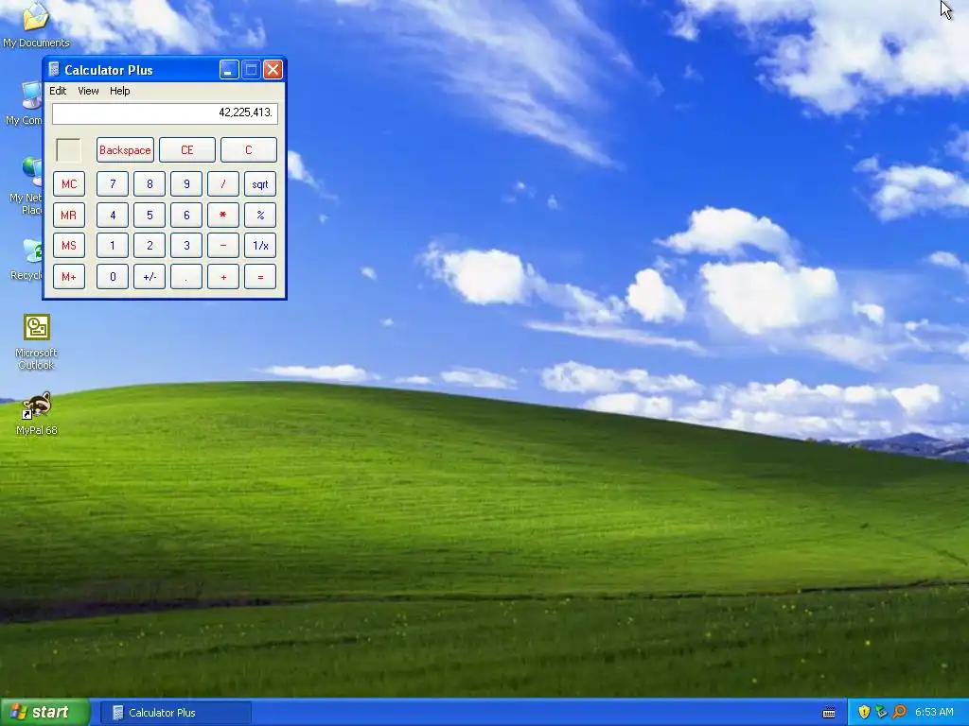Click the M+ memory add button
Screen dimensions: 969x726
pyautogui.click(x=68, y=277)
